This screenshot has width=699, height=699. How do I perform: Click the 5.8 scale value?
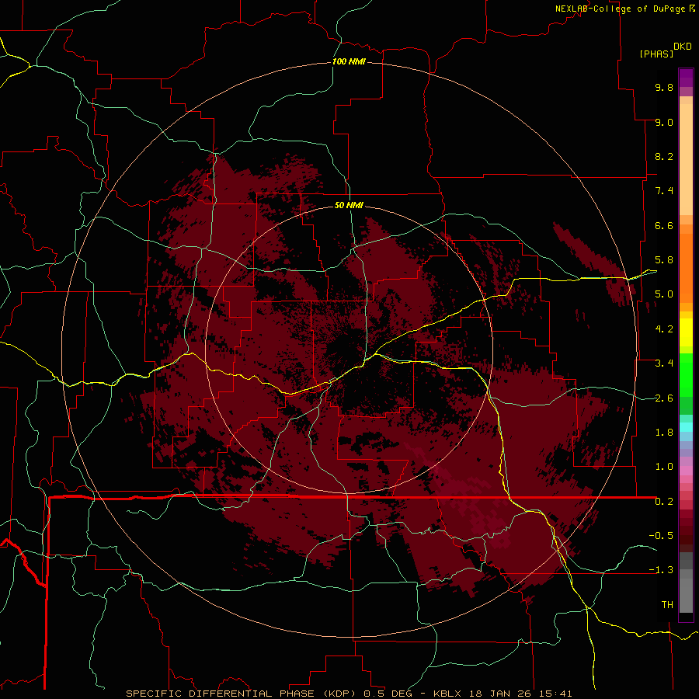click(x=664, y=260)
